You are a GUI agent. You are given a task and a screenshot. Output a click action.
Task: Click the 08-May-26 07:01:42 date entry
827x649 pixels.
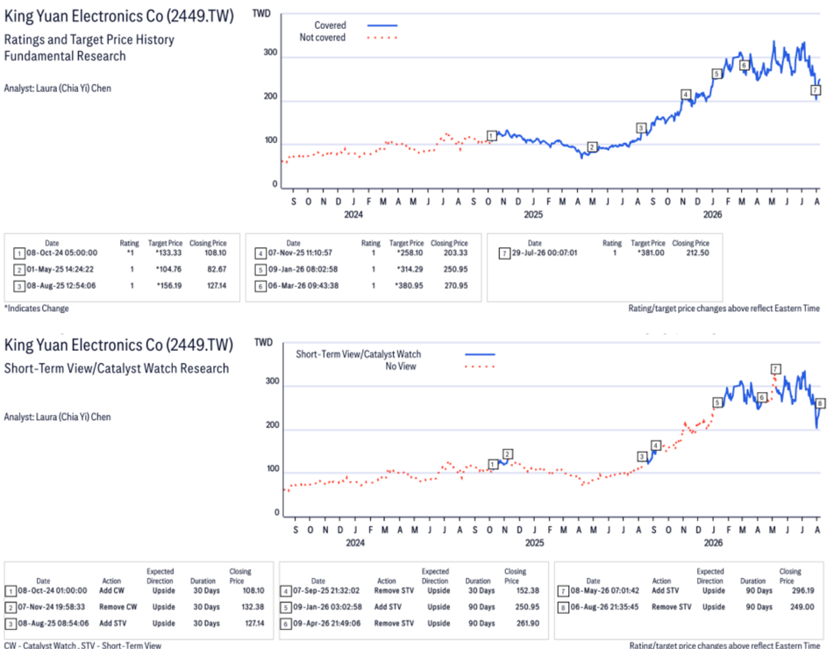(x=604, y=590)
